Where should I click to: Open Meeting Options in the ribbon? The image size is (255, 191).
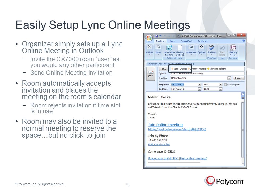[x=180, y=50]
